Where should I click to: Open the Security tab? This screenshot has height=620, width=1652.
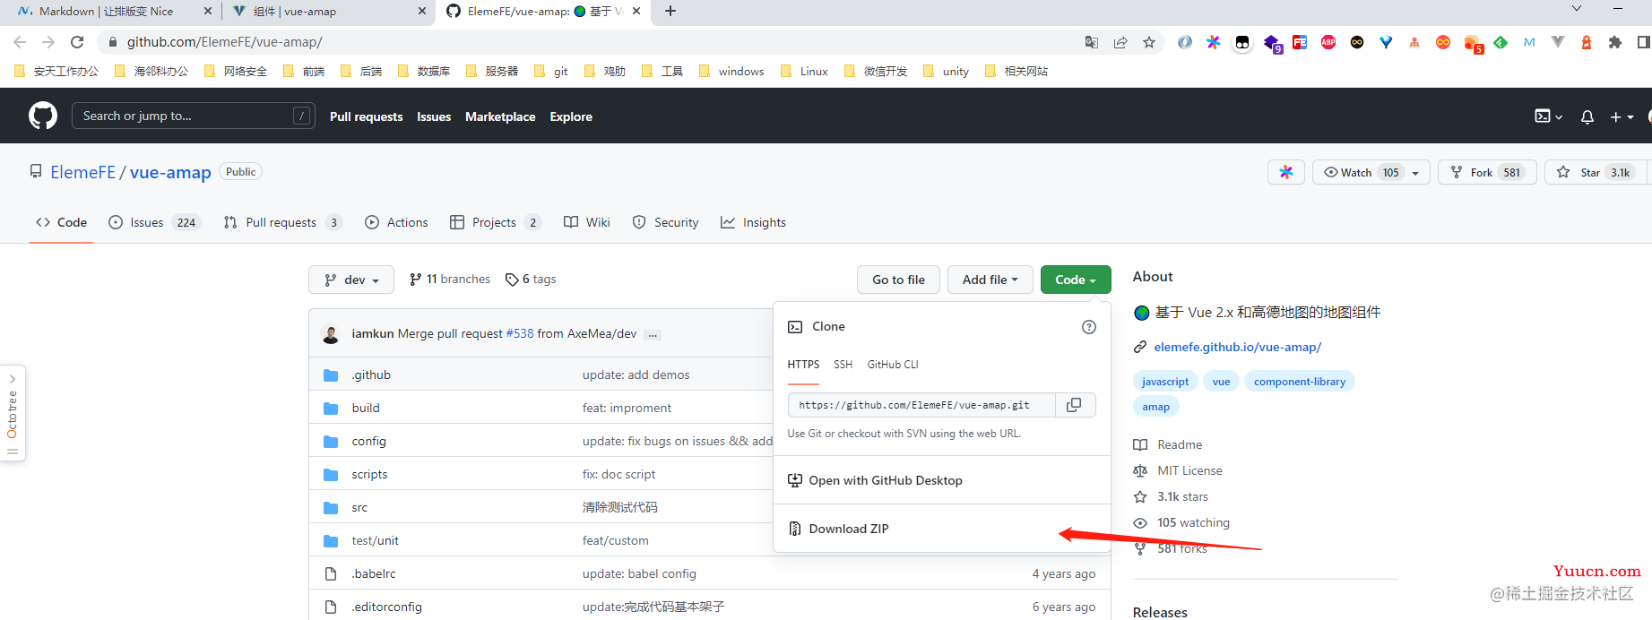point(665,222)
